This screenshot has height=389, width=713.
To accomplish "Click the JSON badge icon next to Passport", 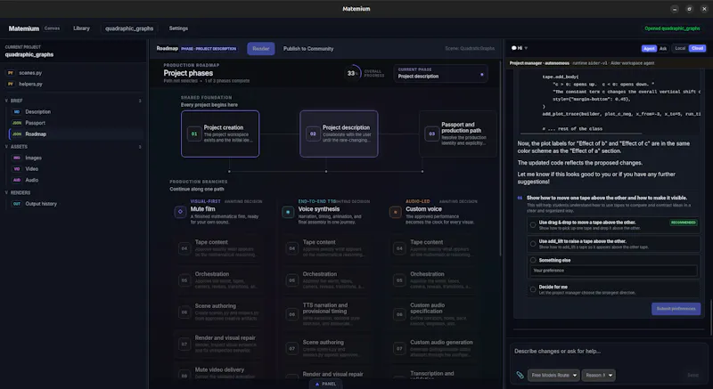I will click(17, 123).
